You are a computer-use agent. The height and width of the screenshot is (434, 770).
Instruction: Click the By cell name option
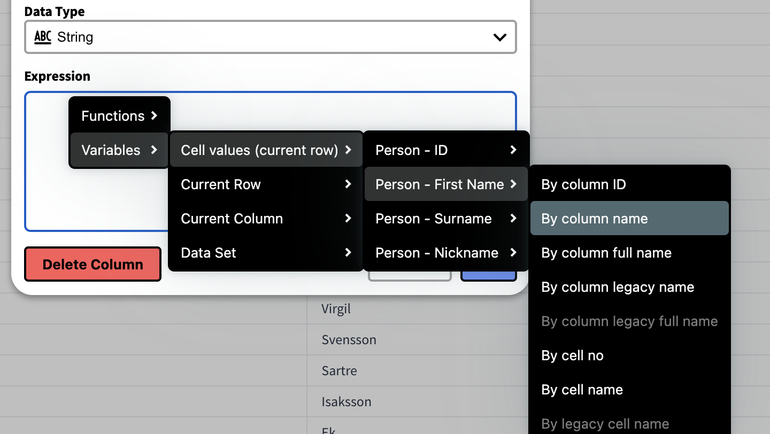click(629, 390)
